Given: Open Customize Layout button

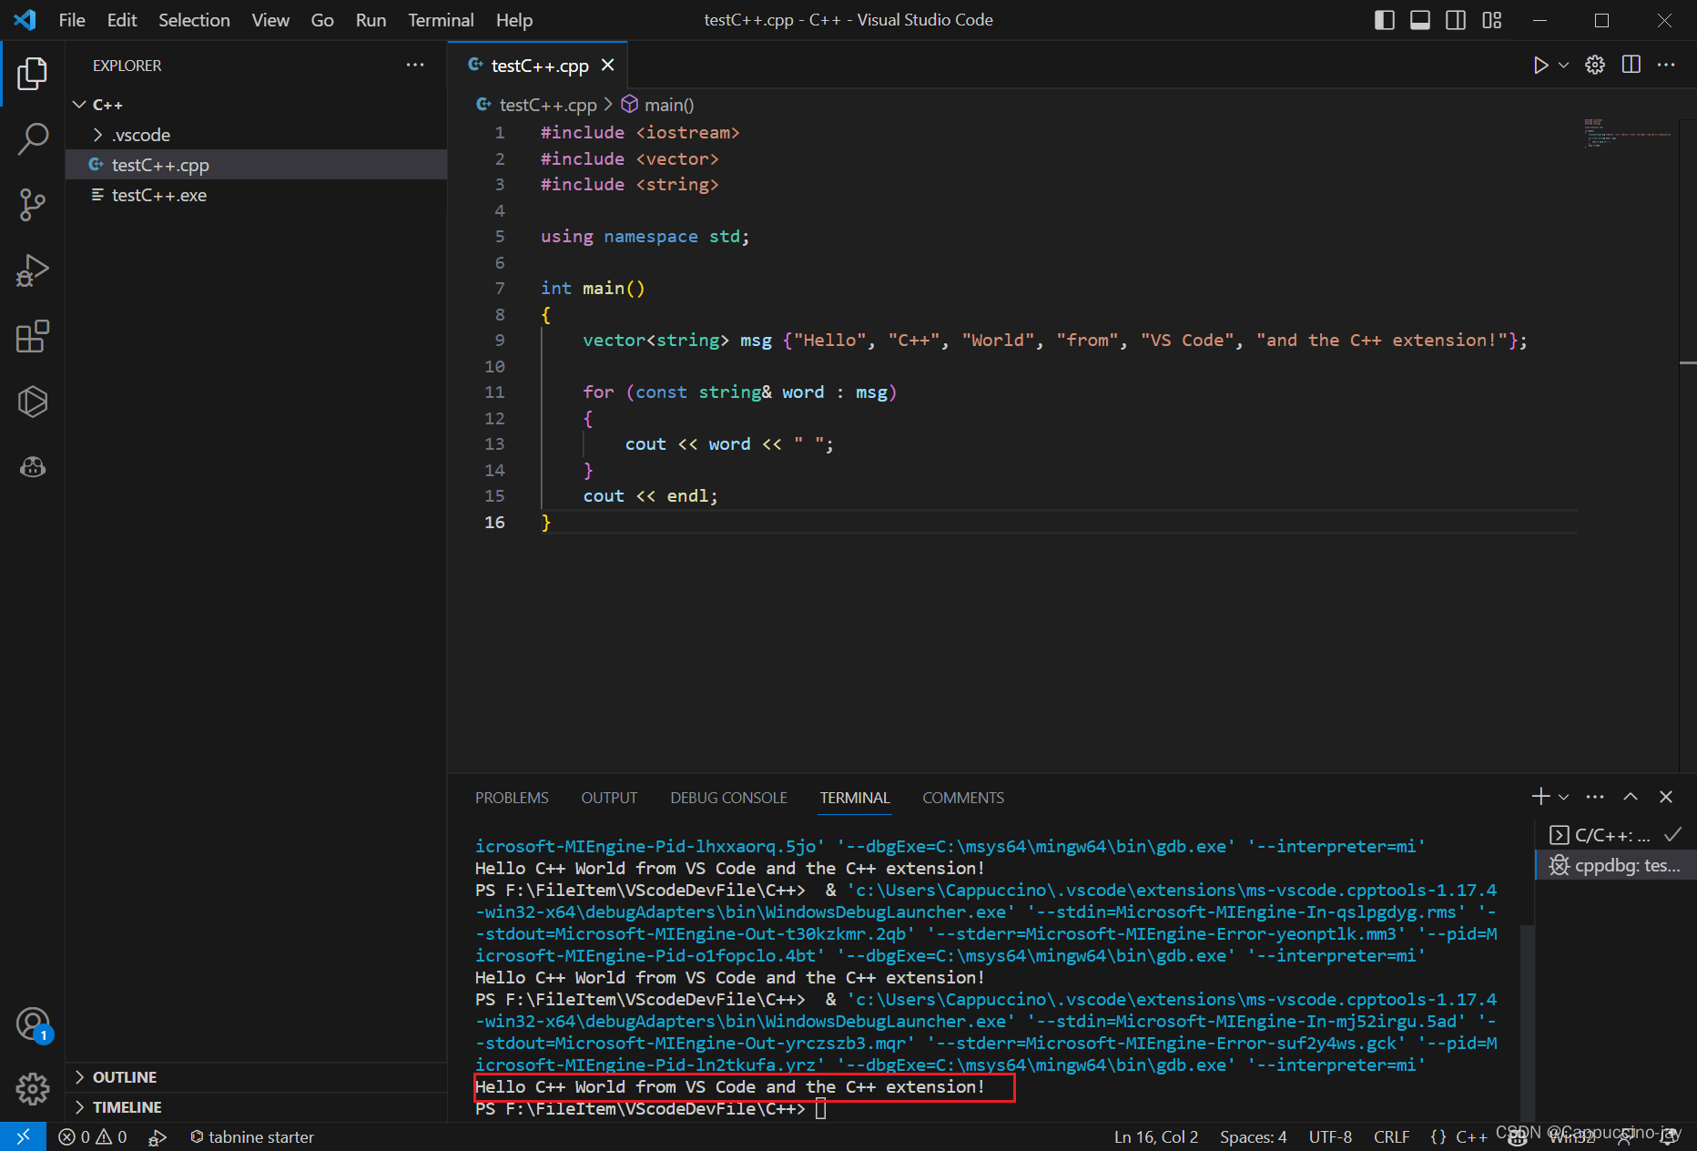Looking at the screenshot, I should (1491, 20).
